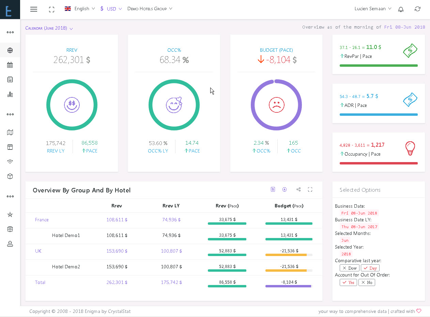Open the English language dropdown

click(80, 9)
